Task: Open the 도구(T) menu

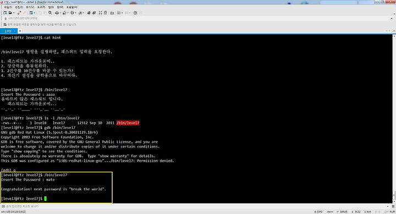Action: point(41,7)
